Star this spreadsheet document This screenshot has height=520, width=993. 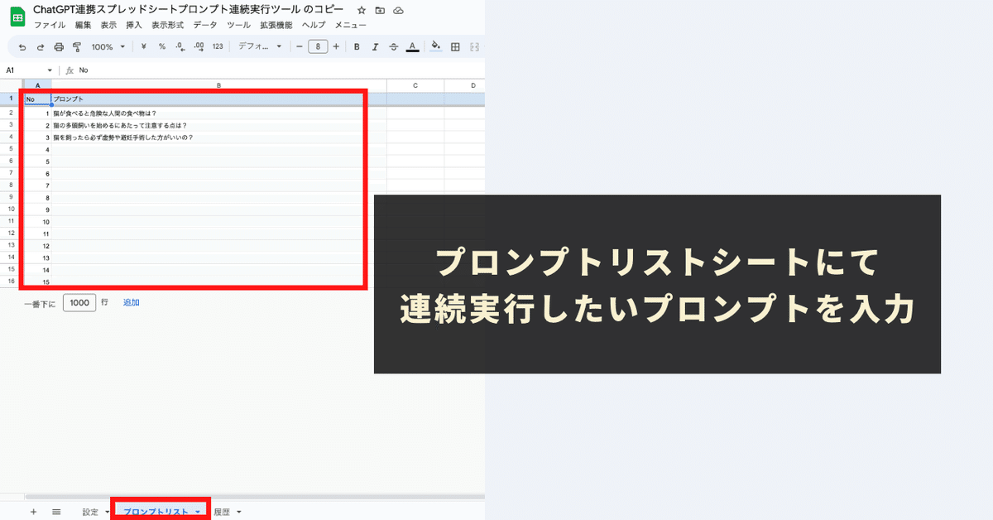point(362,10)
